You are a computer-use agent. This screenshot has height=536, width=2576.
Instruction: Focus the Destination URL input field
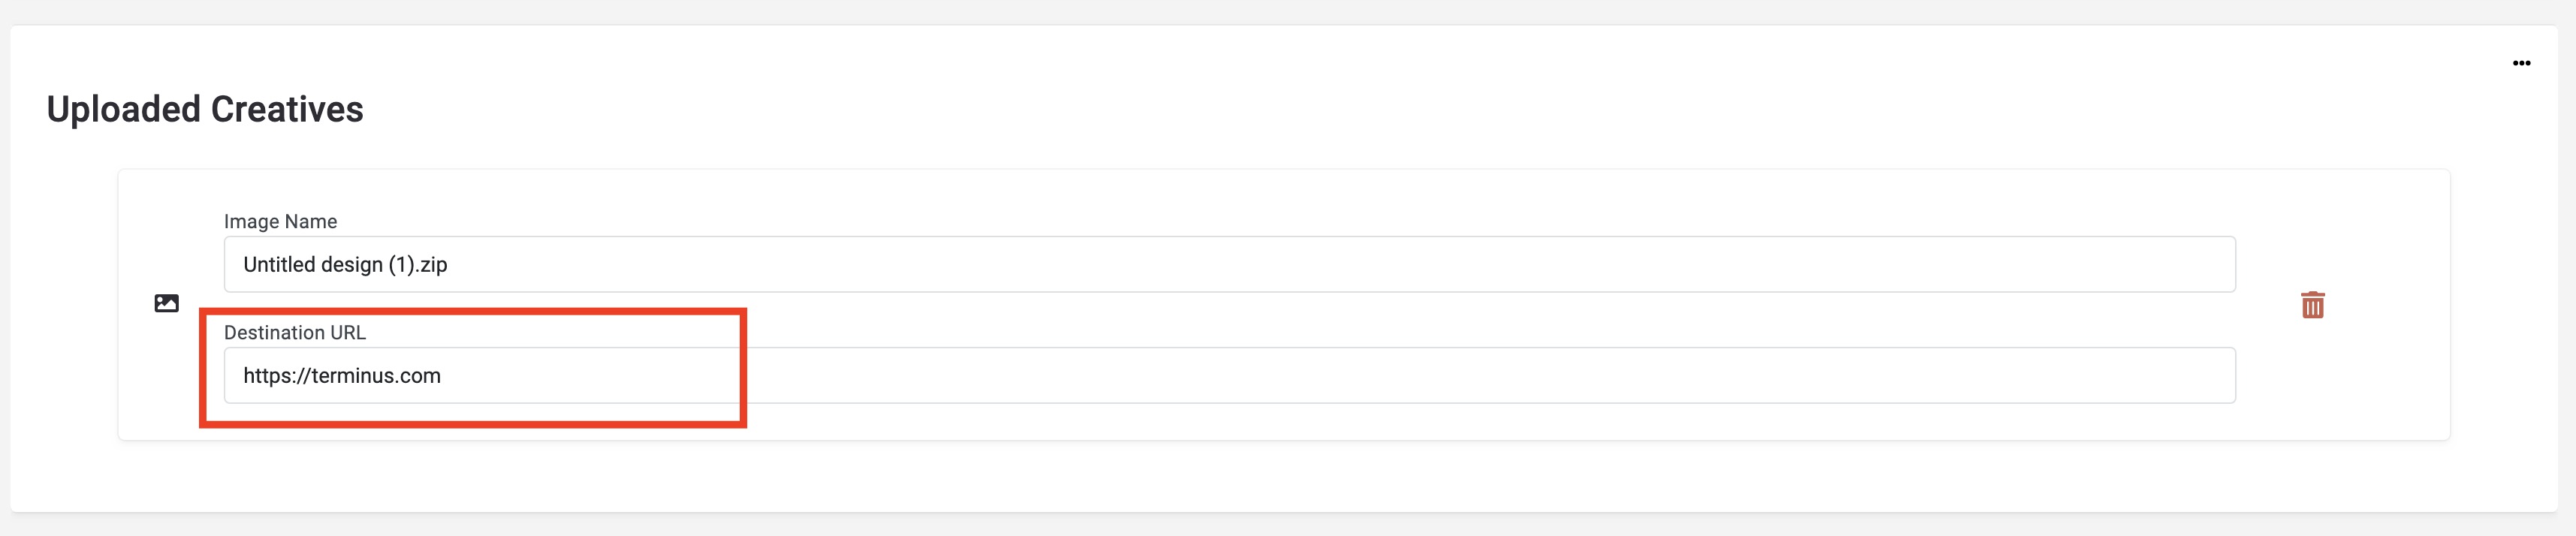(x=1229, y=375)
